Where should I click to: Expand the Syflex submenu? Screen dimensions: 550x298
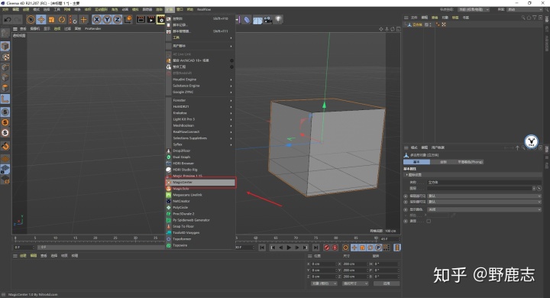(x=201, y=144)
